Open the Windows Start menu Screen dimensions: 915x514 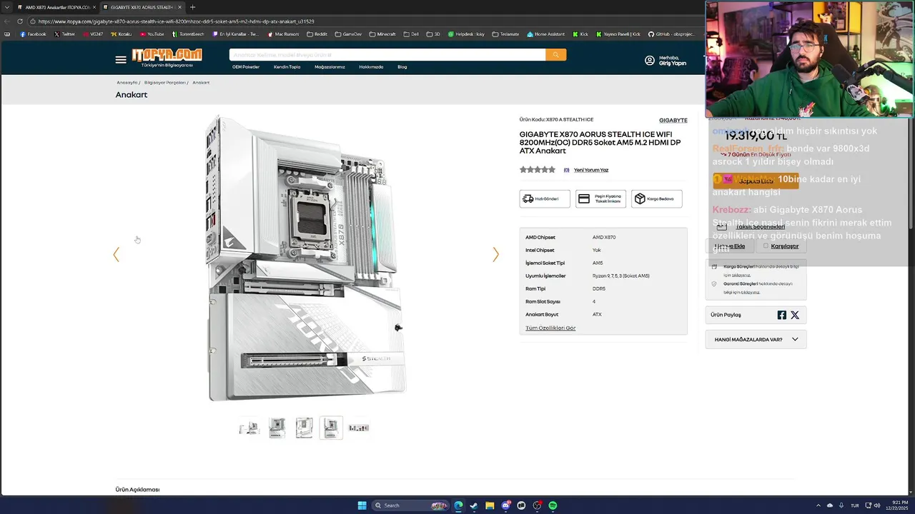point(362,505)
